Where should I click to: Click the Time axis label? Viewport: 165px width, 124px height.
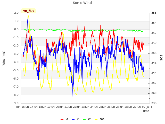pos(146,111)
